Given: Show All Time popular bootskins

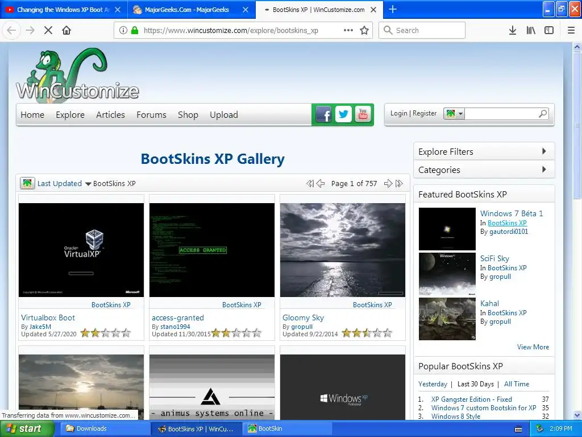Looking at the screenshot, I should point(517,384).
